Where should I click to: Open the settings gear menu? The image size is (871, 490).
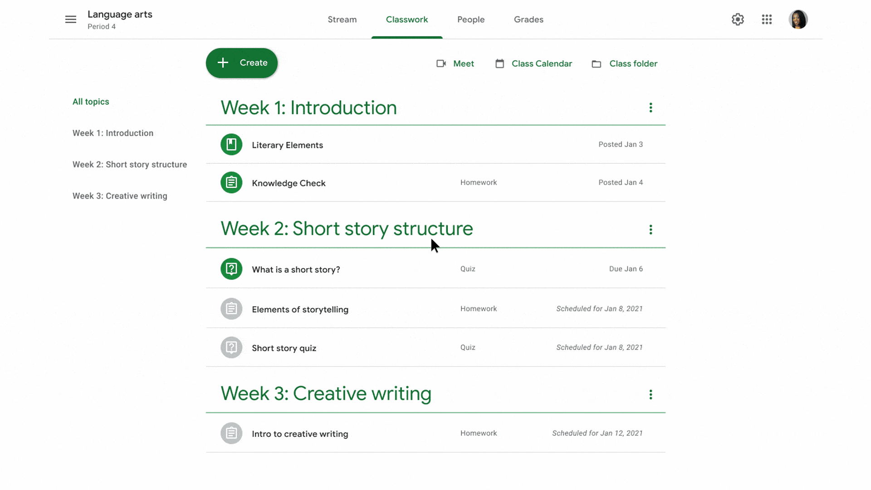(x=738, y=19)
